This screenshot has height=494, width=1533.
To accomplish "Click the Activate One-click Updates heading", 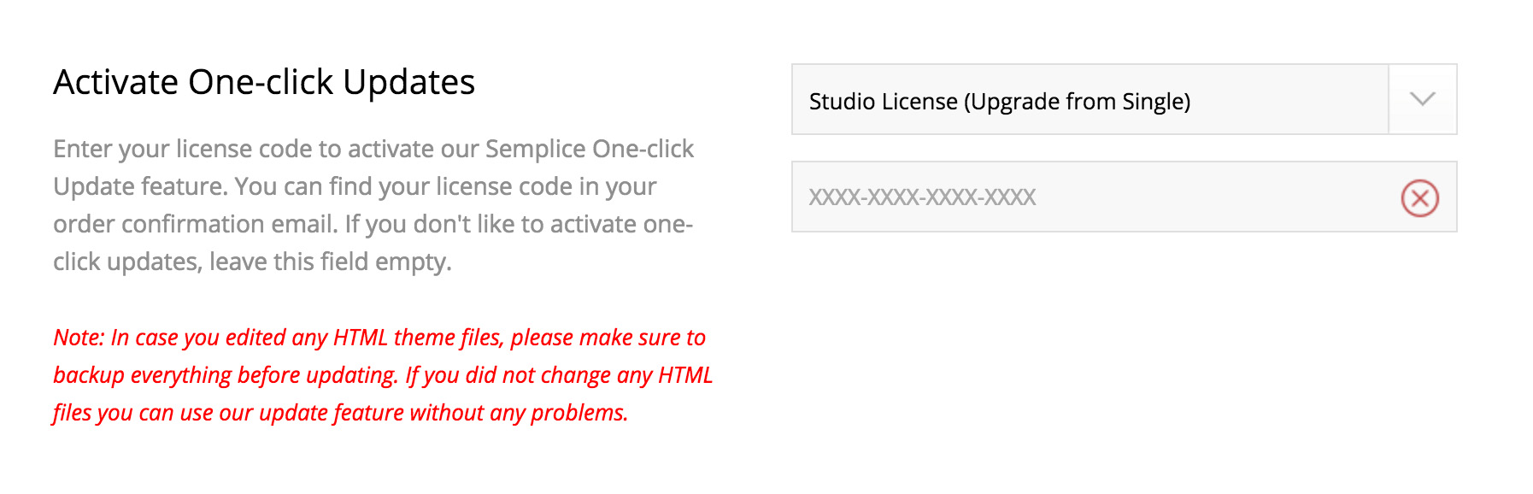I will [x=263, y=82].
